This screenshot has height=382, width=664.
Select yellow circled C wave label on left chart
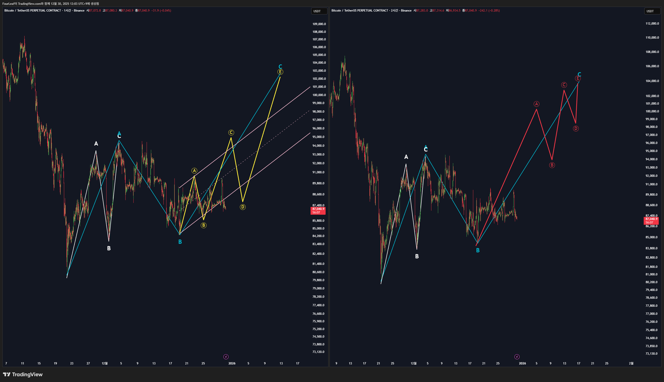231,132
